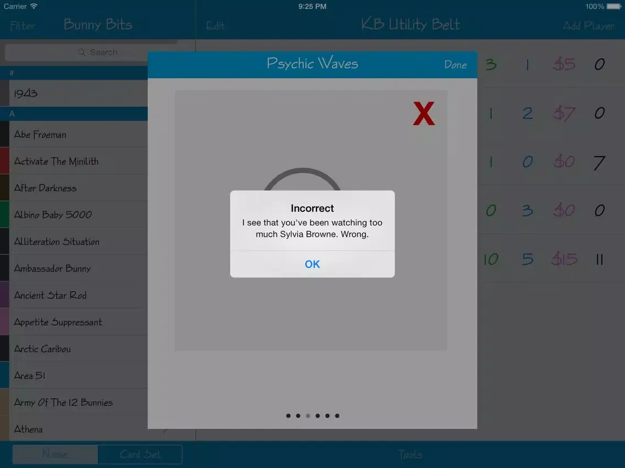Tap Add Player button
Image resolution: width=625 pixels, height=468 pixels.
tap(588, 26)
